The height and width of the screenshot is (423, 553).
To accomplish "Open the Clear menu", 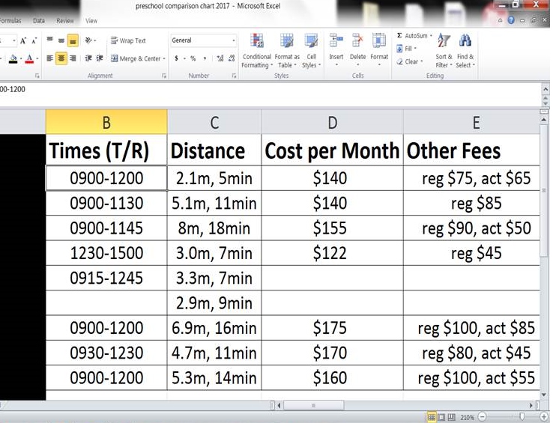I will 409,61.
